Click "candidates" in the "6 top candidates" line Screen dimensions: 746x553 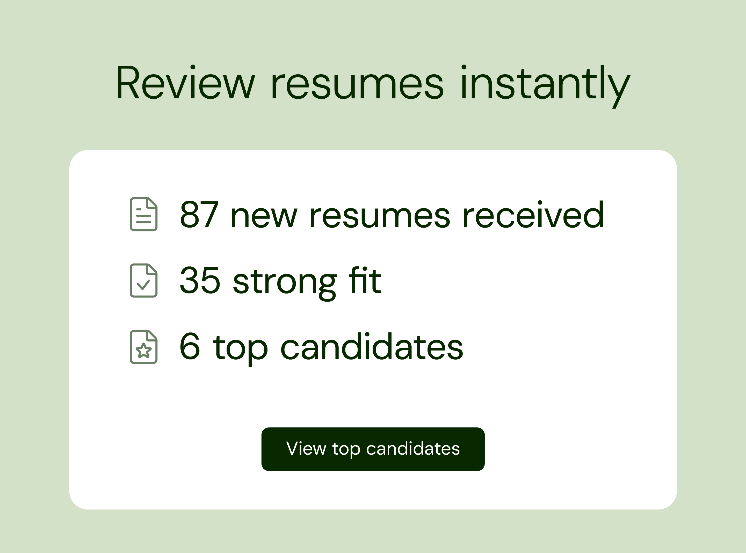click(372, 347)
